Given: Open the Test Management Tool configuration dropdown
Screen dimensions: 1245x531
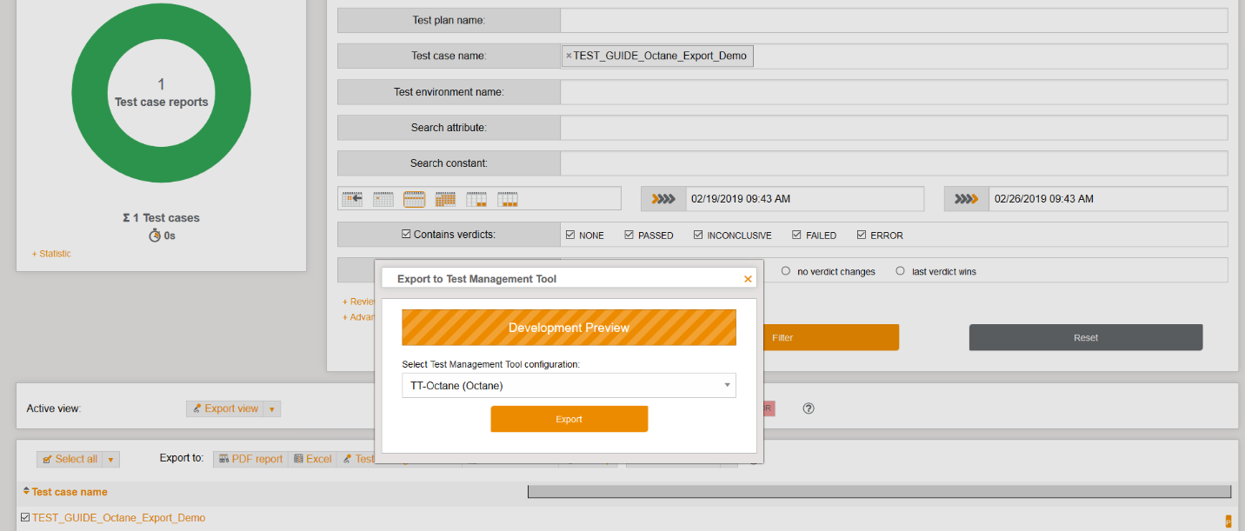Looking at the screenshot, I should click(569, 385).
